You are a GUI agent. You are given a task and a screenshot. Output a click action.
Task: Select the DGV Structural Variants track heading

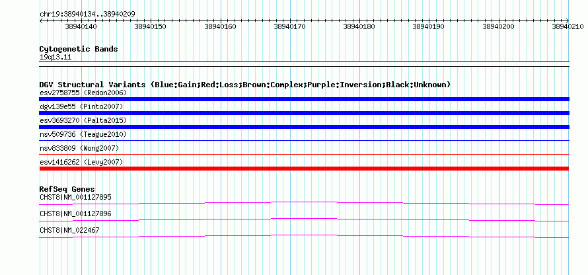[x=245, y=85]
